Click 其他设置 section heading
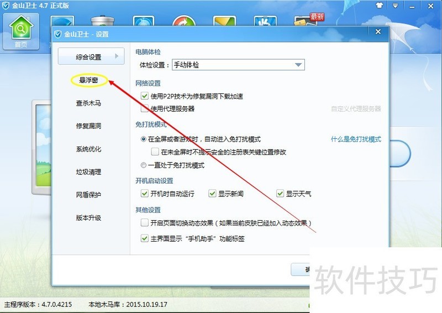442x313 pixels. pos(148,210)
